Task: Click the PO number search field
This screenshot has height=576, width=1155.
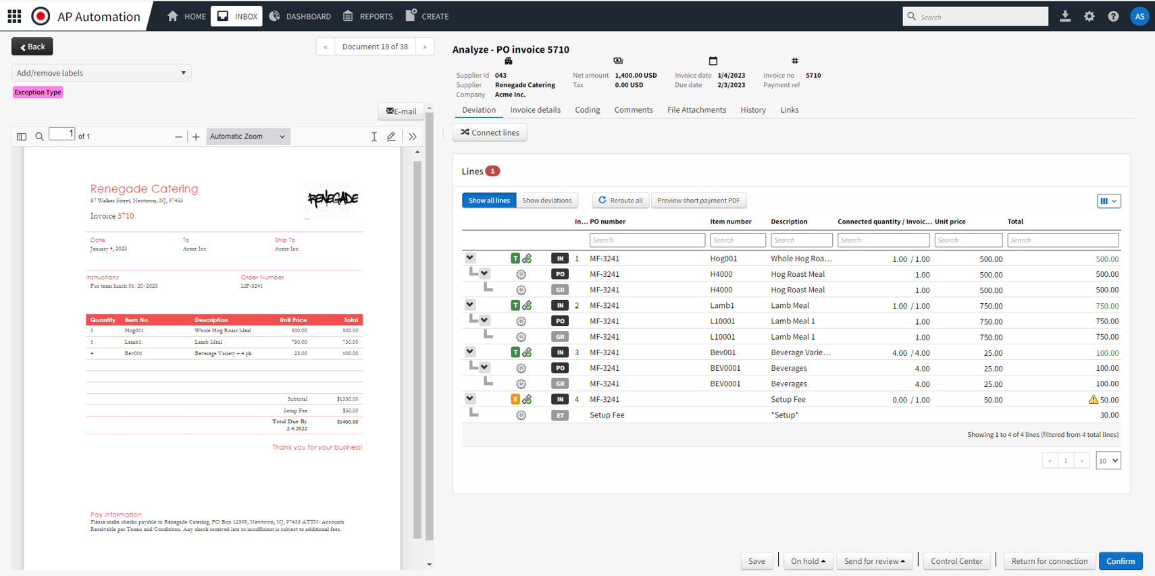Action: (x=646, y=240)
